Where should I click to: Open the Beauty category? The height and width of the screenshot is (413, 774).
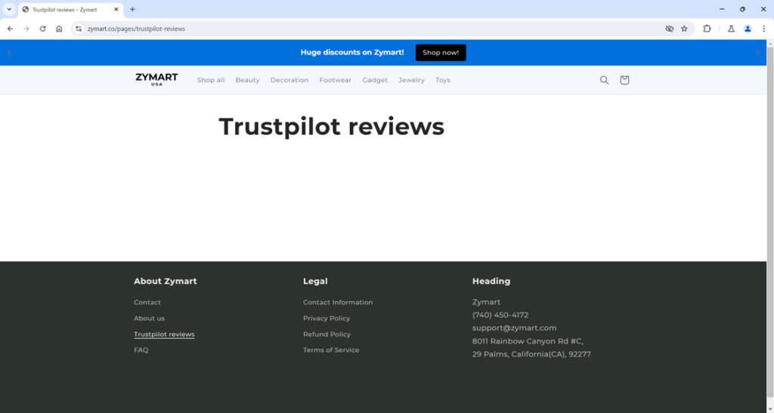247,80
